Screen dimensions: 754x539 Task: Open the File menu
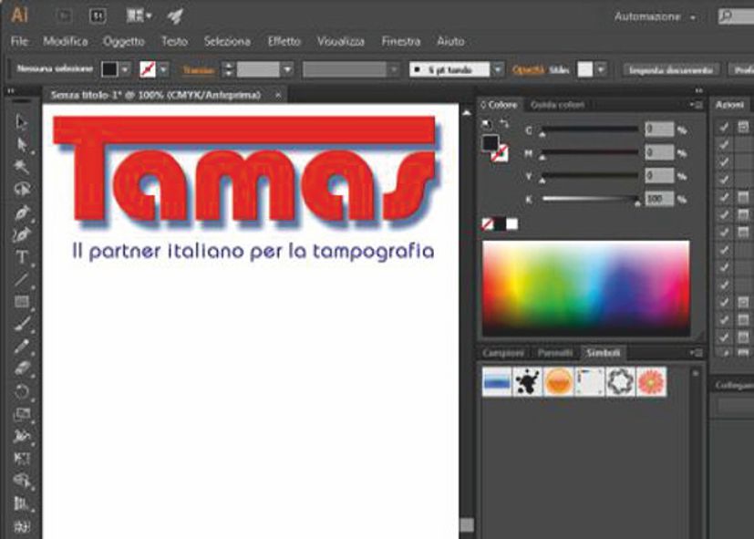(19, 41)
